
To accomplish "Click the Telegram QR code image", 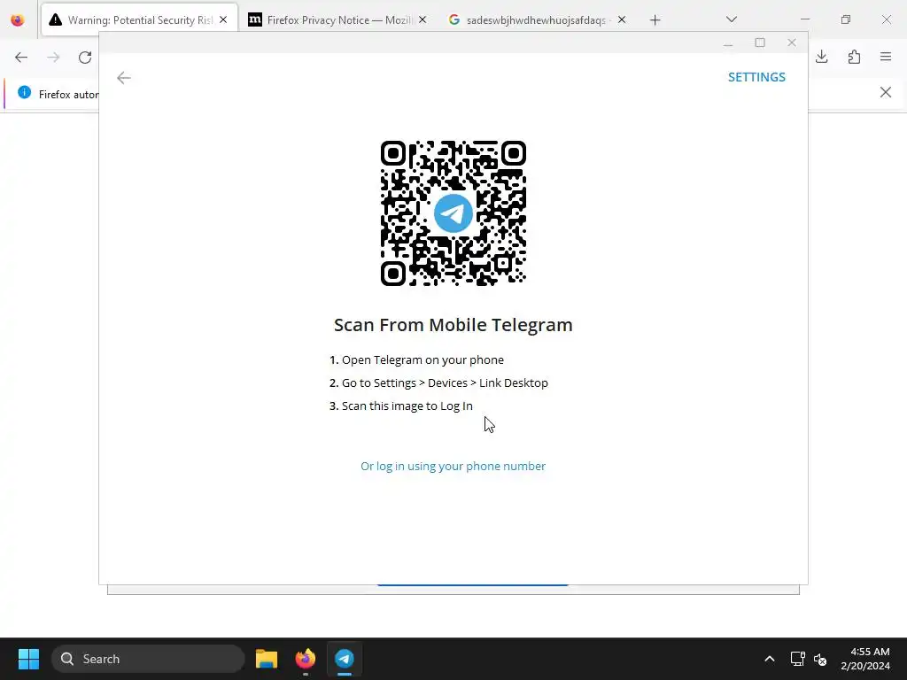I will pos(453,213).
